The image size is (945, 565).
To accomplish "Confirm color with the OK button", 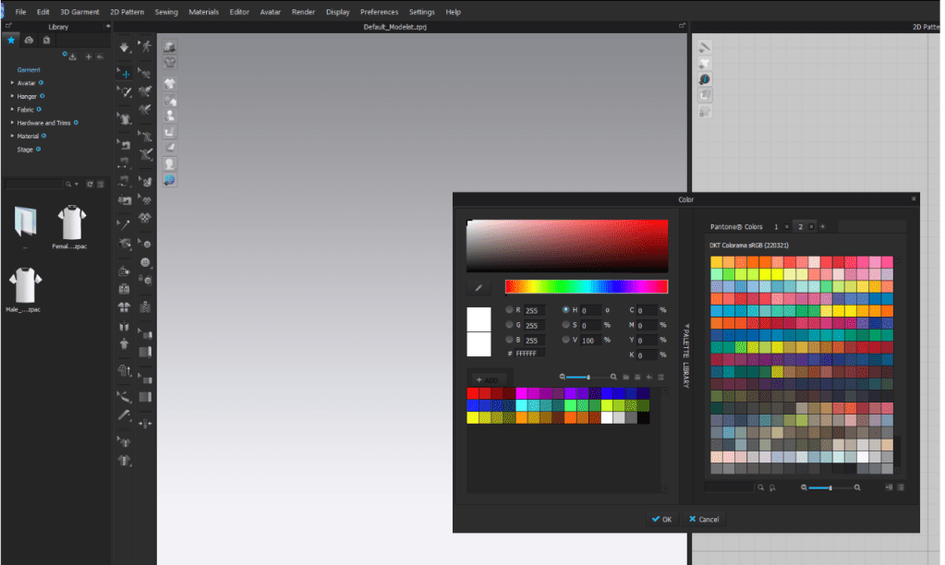I will click(661, 519).
